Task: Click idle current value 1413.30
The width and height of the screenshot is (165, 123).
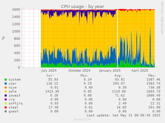Action: click(x=52, y=92)
